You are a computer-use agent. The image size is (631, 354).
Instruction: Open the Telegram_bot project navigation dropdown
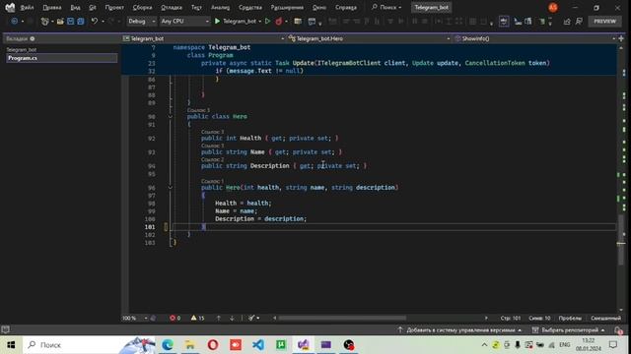point(204,38)
